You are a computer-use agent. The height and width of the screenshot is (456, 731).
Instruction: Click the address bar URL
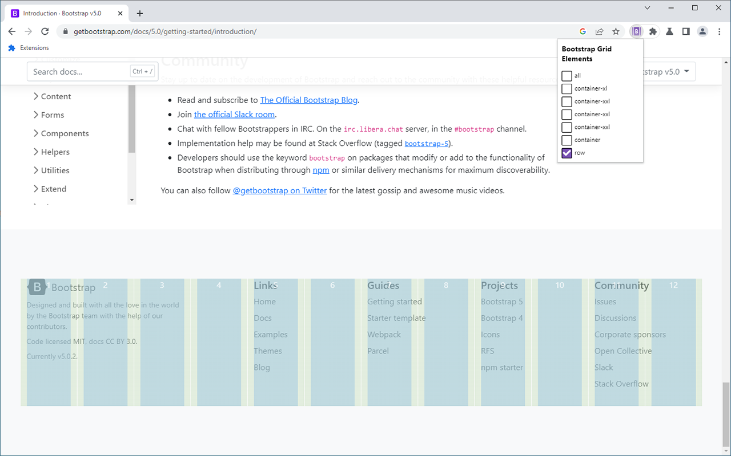tap(165, 31)
